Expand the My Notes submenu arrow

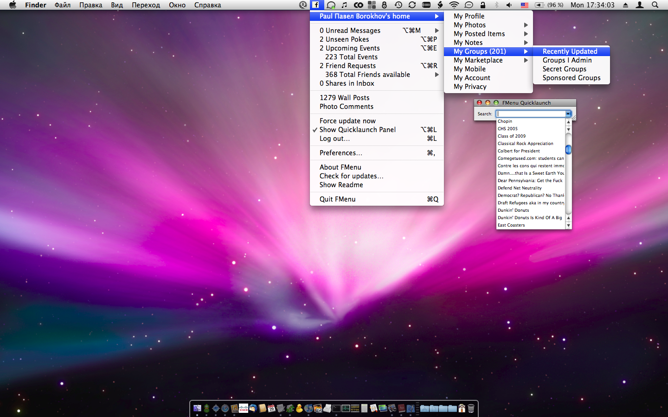526,43
